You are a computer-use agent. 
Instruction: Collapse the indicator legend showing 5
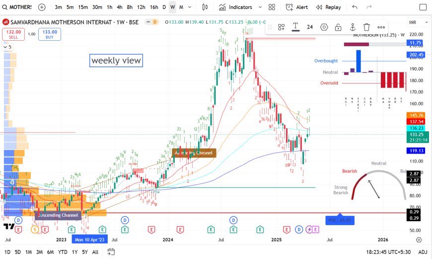7,47
